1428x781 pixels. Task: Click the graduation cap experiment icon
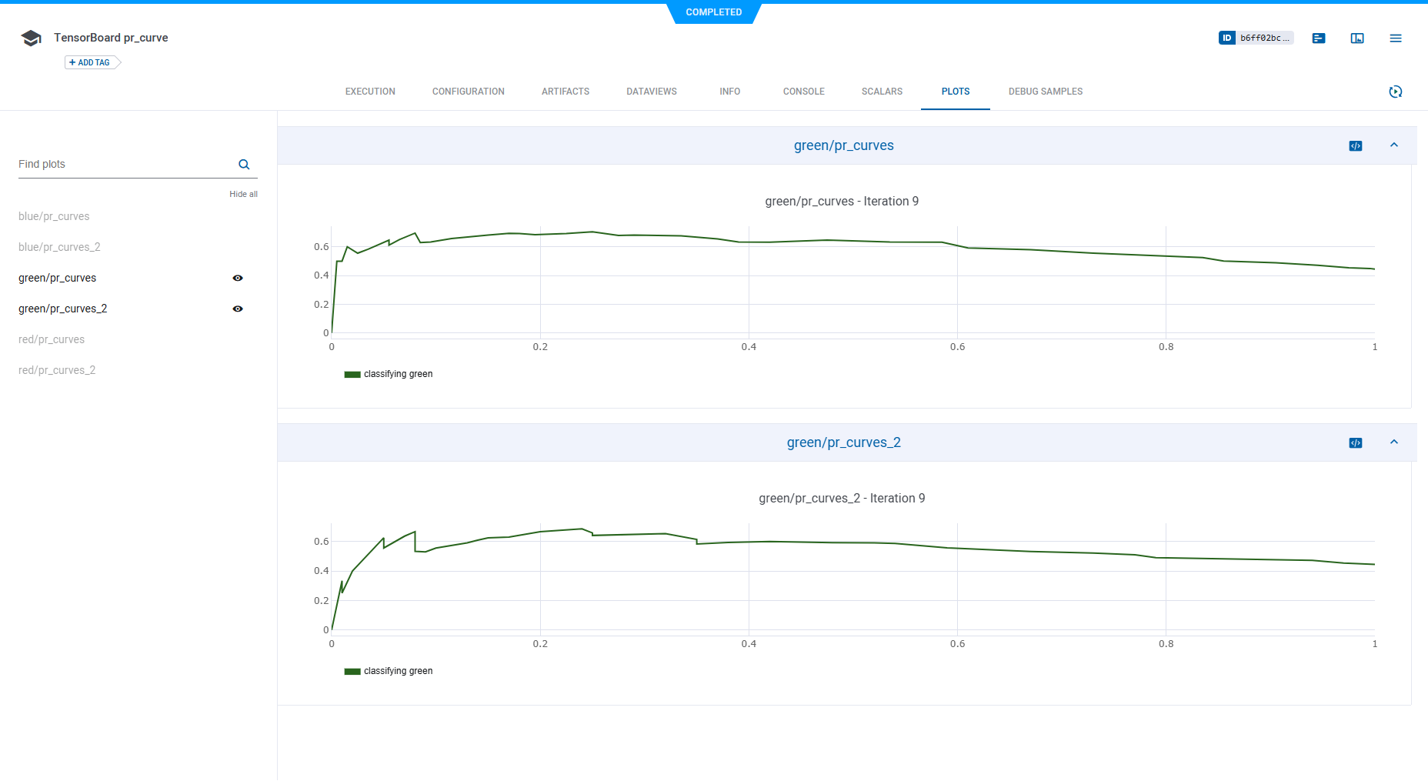[31, 38]
